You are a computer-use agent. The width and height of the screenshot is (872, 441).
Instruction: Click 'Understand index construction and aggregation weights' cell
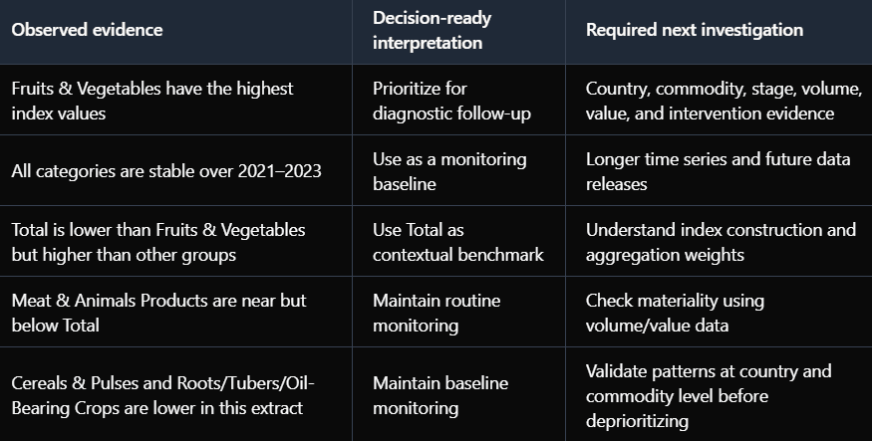[x=719, y=241]
